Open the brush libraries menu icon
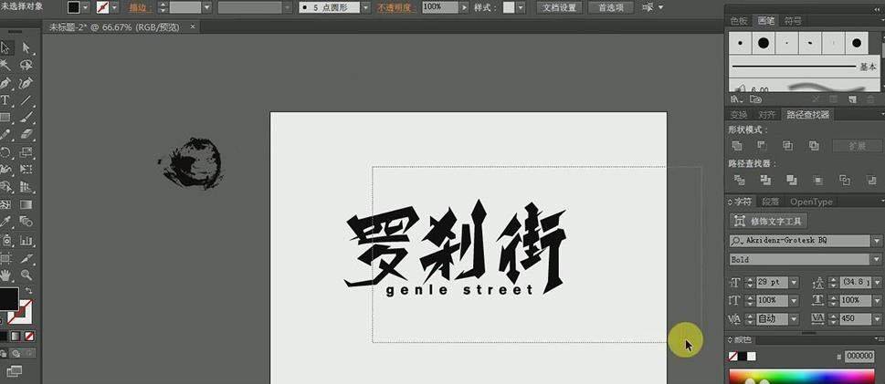This screenshot has width=885, height=384. [x=736, y=99]
